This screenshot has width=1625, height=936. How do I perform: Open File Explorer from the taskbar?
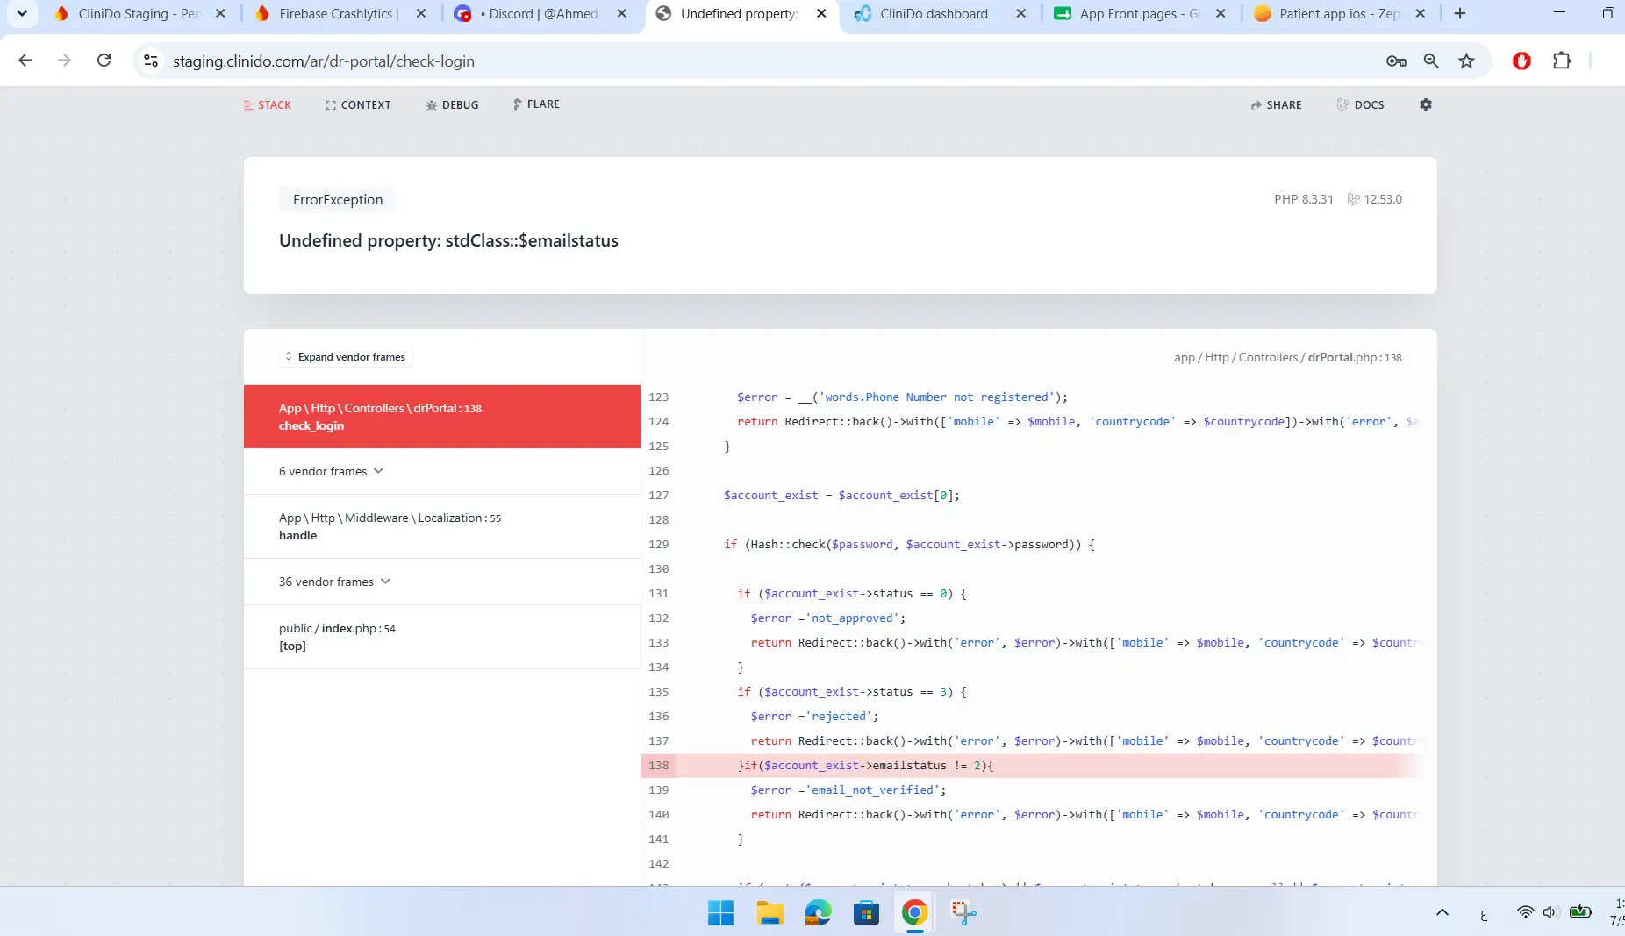[x=770, y=912]
